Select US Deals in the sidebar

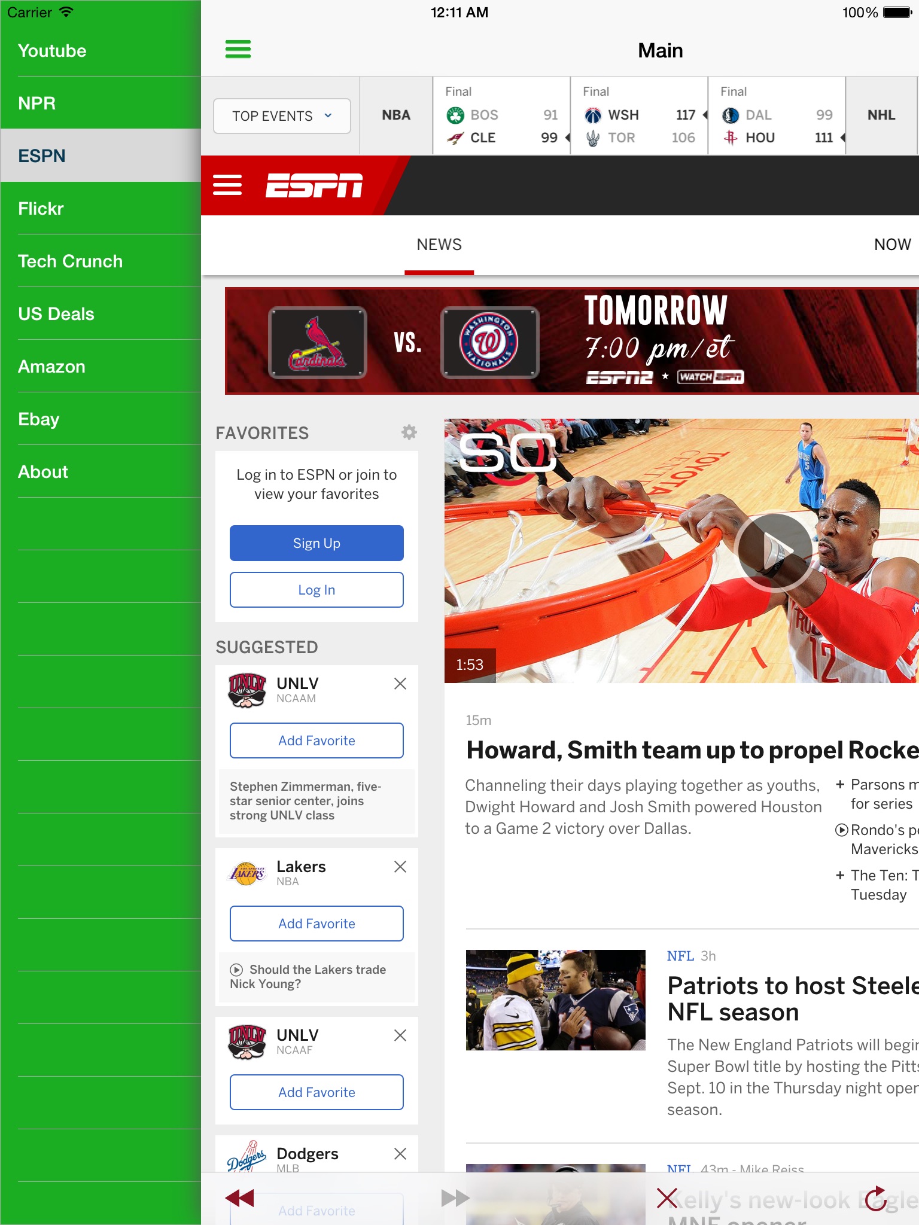(x=101, y=313)
